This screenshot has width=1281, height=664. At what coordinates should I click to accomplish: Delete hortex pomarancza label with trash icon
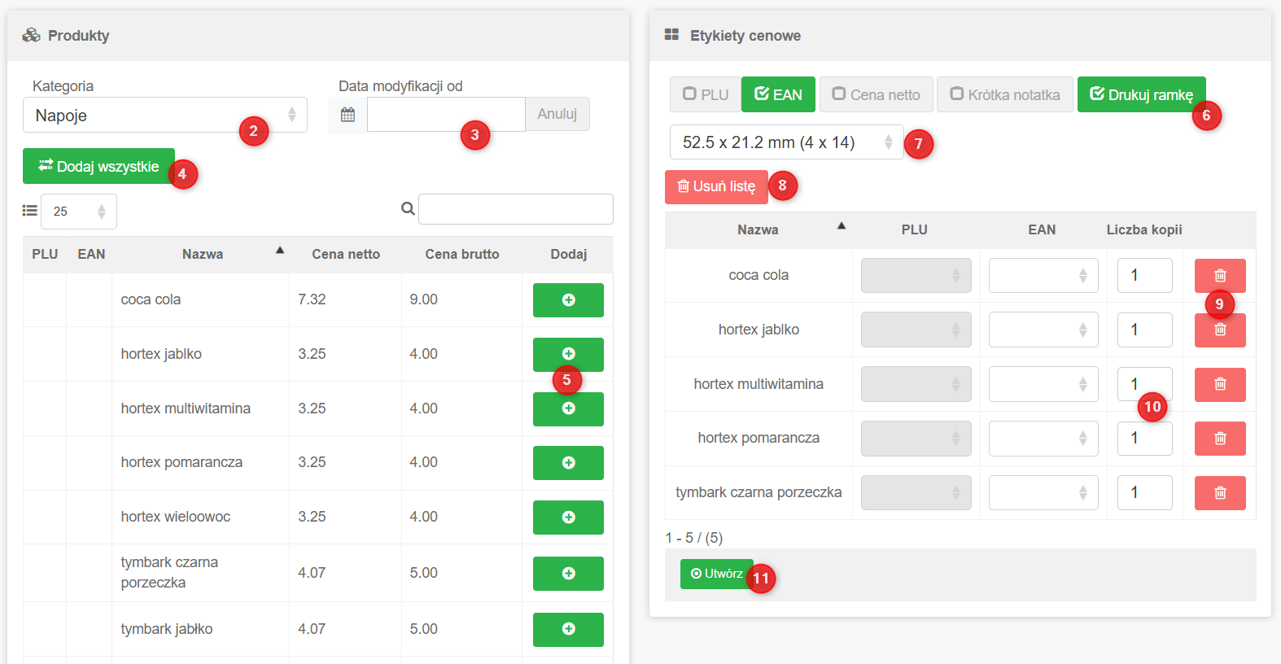[x=1219, y=439]
